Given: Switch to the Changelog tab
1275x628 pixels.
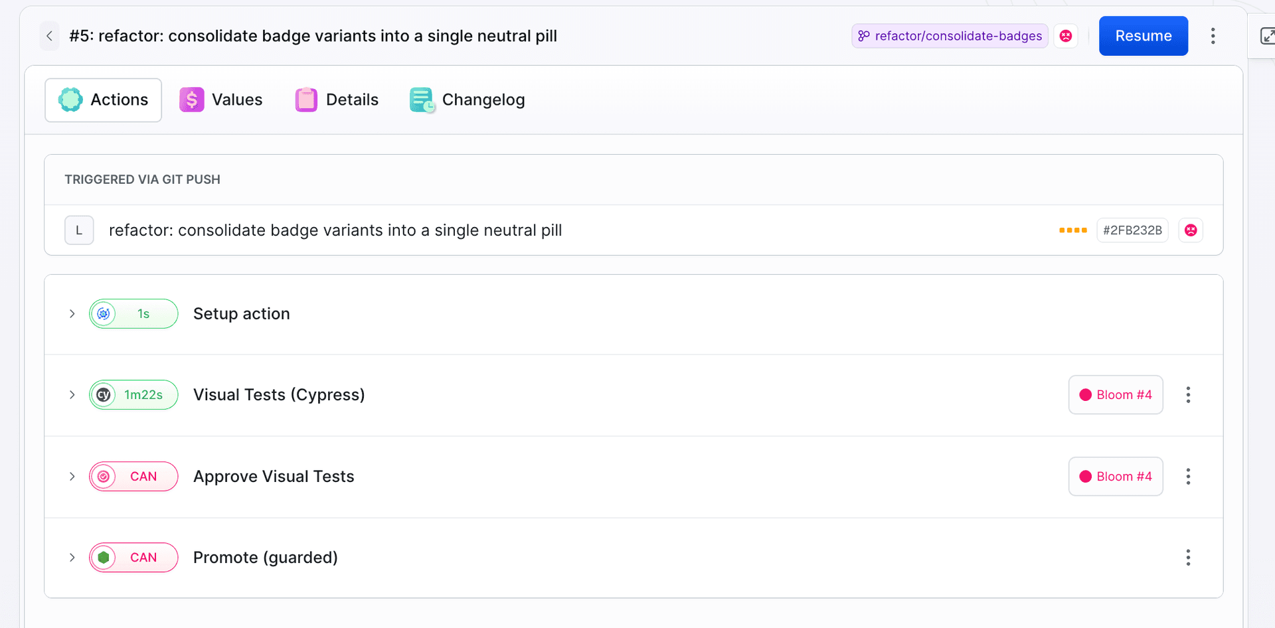Looking at the screenshot, I should pos(467,100).
